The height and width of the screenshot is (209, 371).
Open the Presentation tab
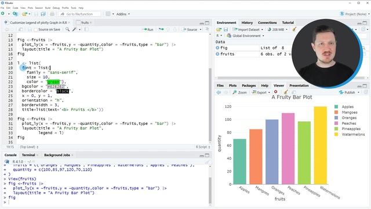(299, 85)
